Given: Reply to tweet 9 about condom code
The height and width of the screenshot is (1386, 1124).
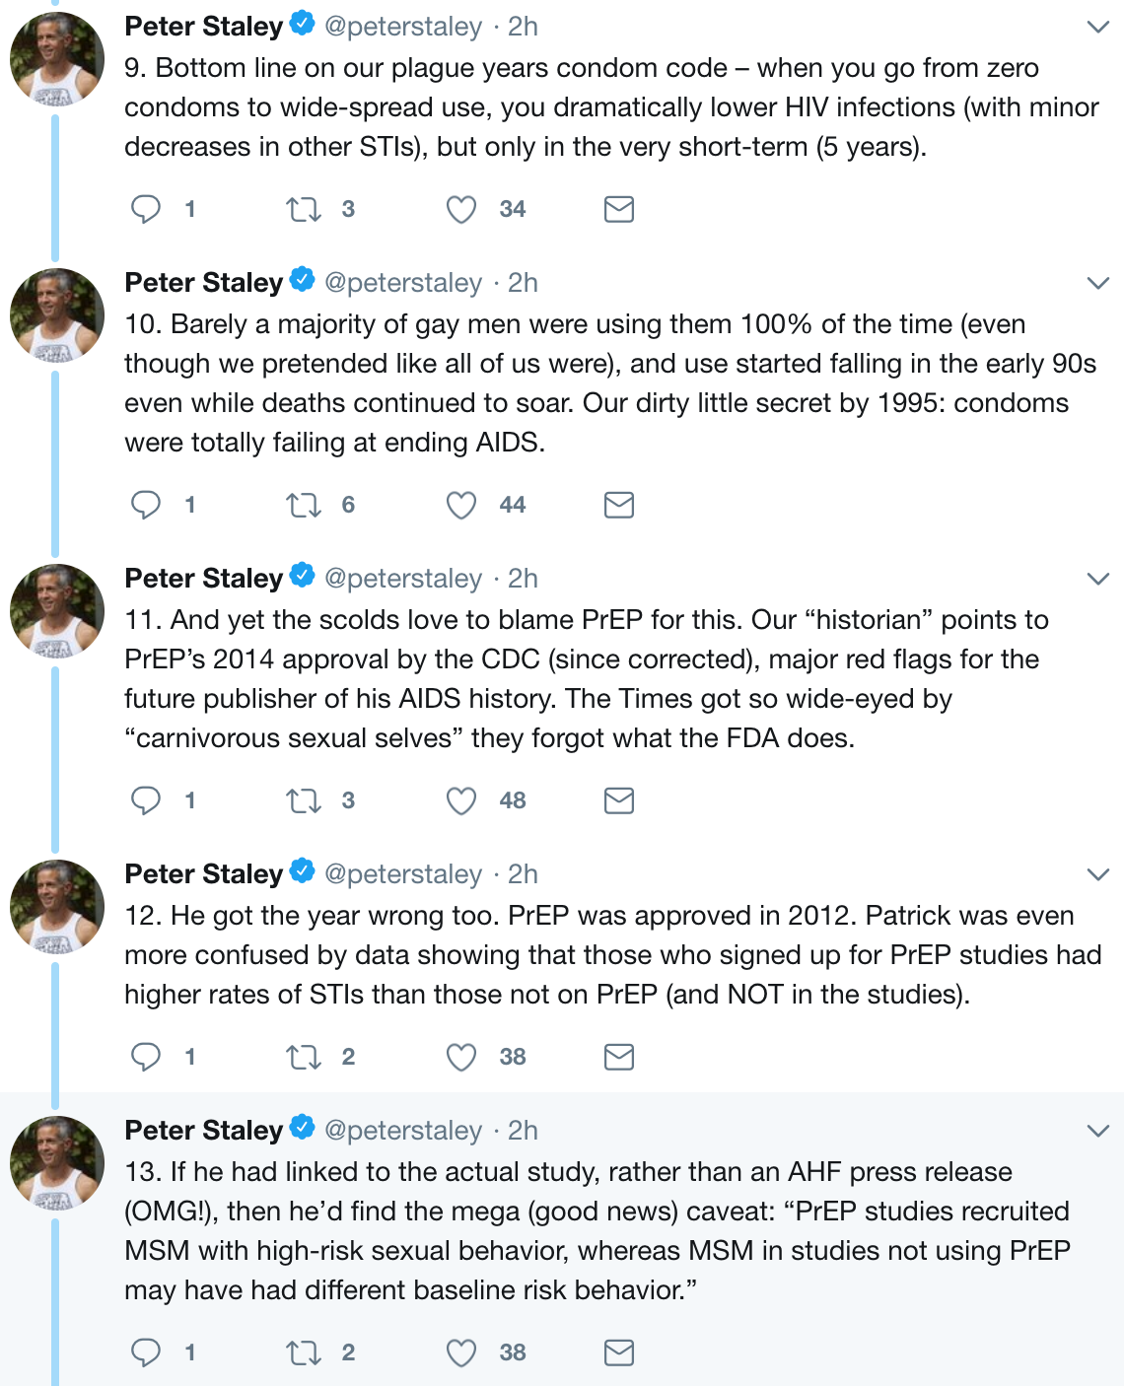Looking at the screenshot, I should (146, 209).
